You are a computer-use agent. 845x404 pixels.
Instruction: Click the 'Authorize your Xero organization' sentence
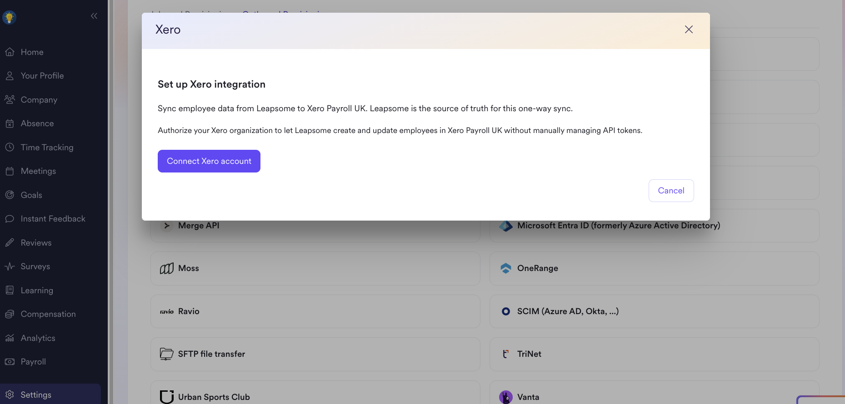coord(400,130)
